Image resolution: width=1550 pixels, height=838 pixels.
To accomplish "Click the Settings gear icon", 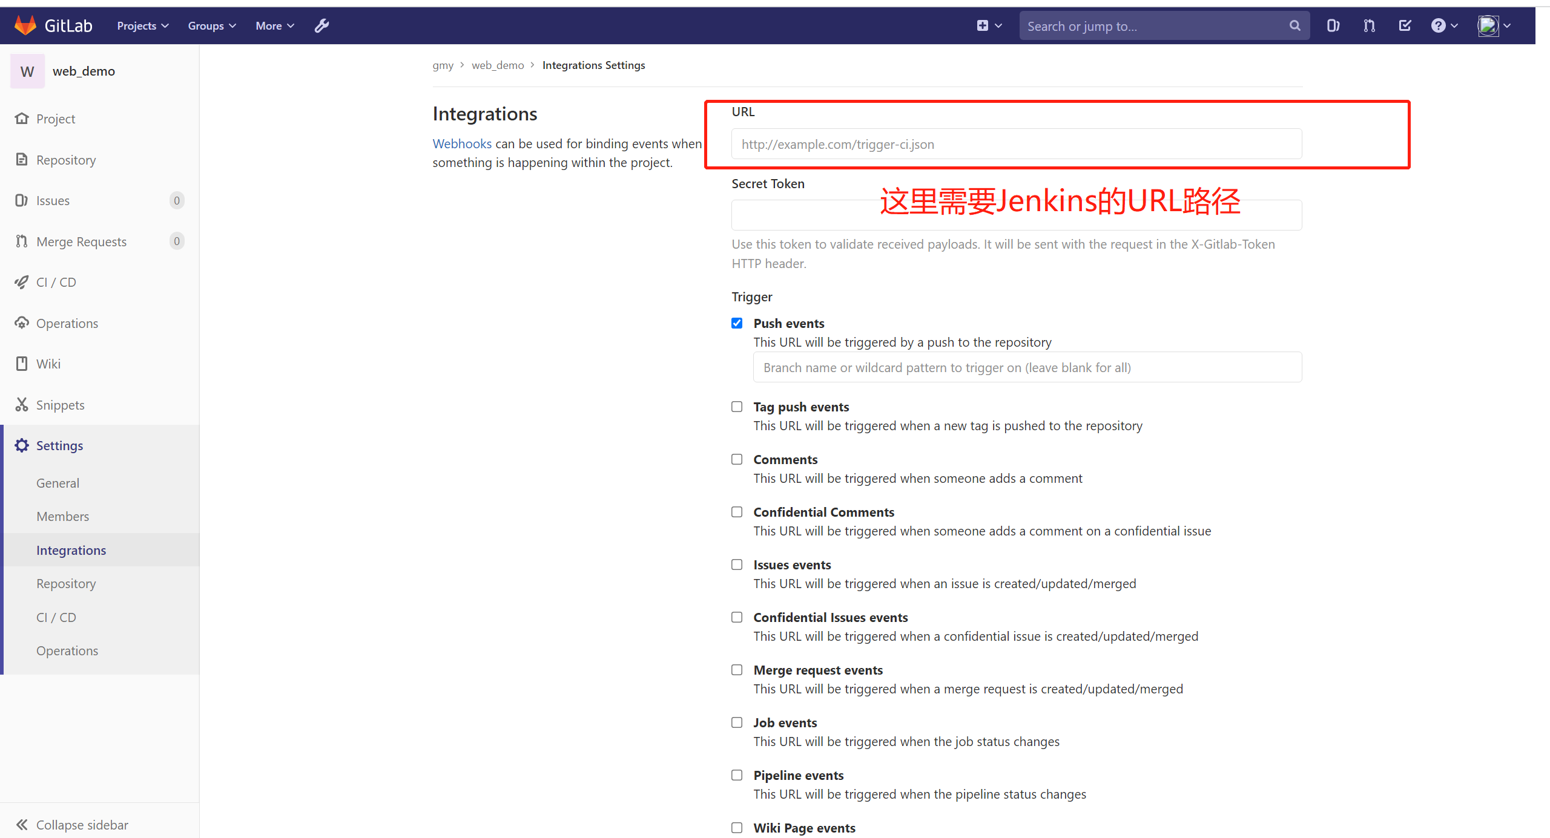I will click(22, 445).
